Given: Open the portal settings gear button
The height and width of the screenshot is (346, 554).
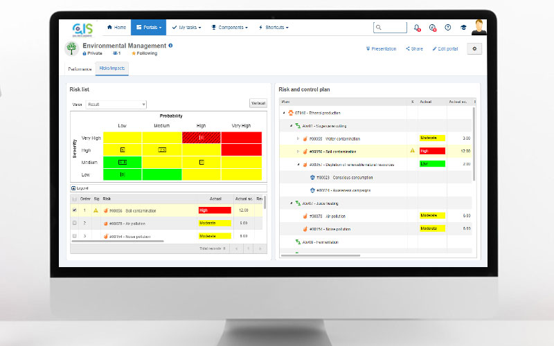Looking at the screenshot, I should point(474,48).
